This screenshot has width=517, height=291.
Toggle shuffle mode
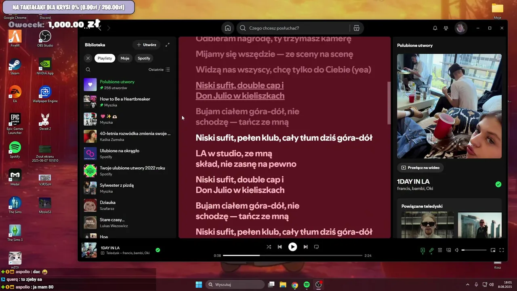(x=269, y=247)
